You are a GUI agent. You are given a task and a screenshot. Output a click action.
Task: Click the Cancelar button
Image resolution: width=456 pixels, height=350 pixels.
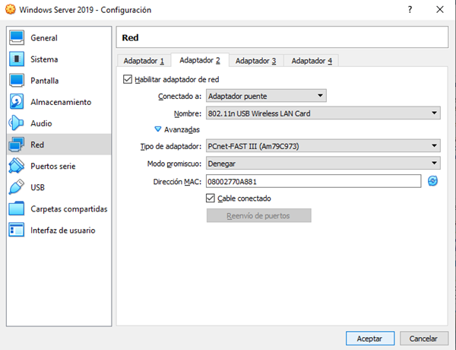point(423,338)
